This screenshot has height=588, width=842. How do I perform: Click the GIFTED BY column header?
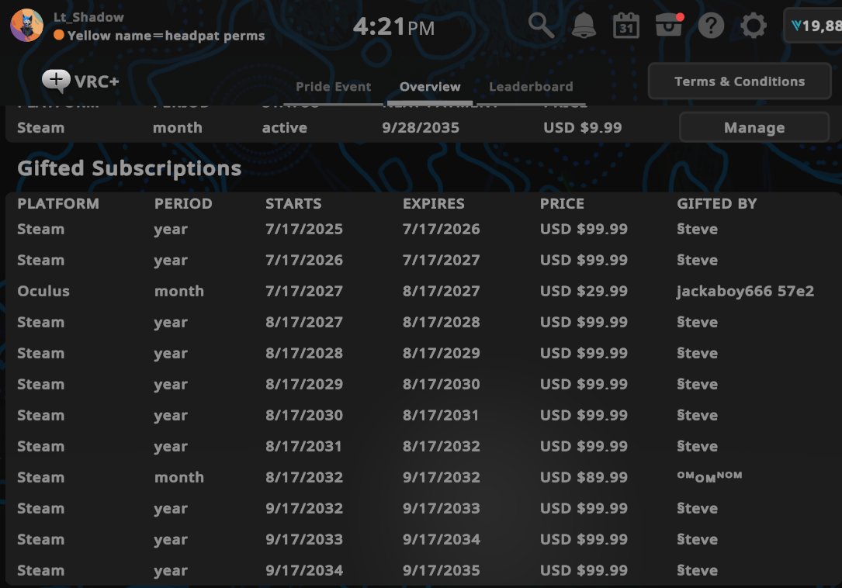point(717,203)
